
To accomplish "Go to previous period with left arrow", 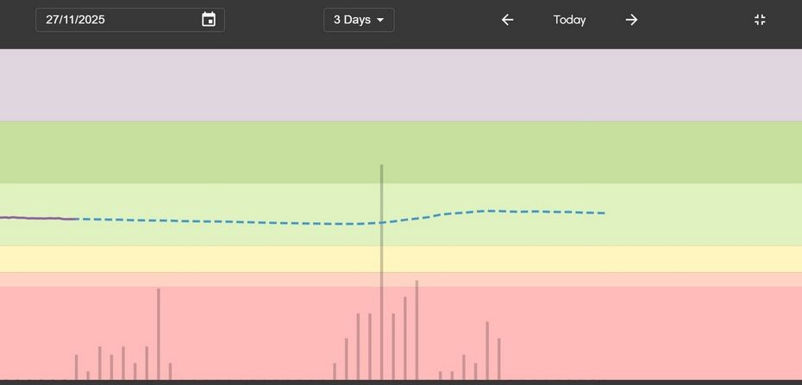I will coord(507,20).
